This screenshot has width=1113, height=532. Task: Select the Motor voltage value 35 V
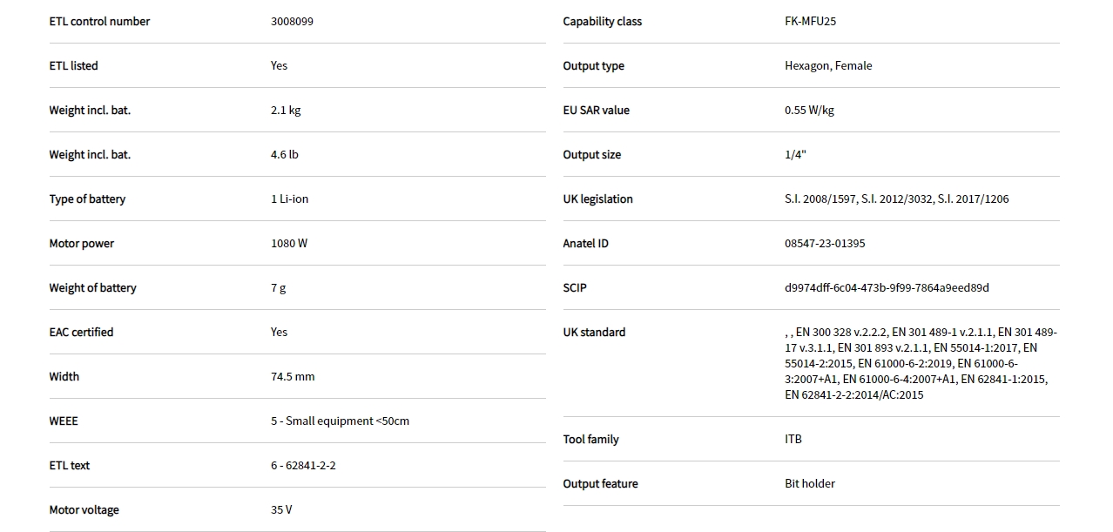click(281, 510)
